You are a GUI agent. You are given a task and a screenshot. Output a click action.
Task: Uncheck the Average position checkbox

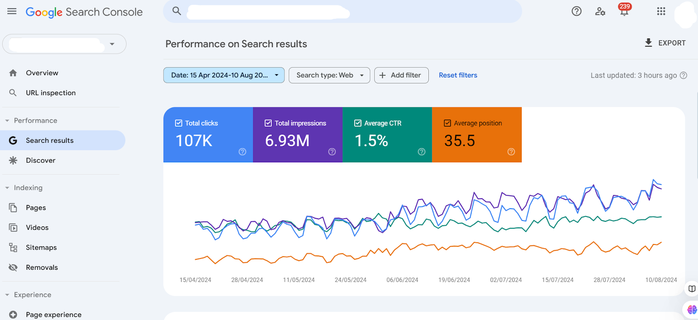point(448,123)
